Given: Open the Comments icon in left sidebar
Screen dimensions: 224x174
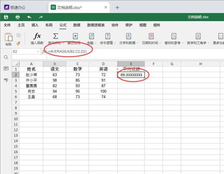Looking at the screenshot, I should click(6, 69).
